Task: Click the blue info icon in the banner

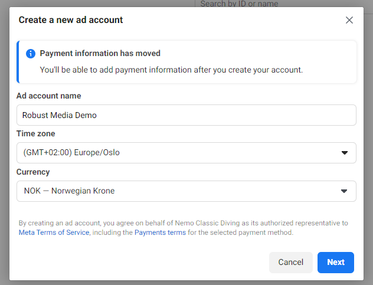Action: coord(31,54)
